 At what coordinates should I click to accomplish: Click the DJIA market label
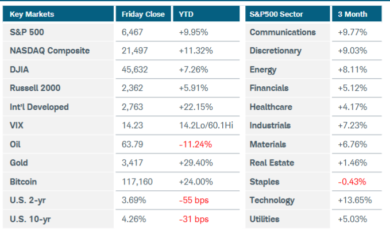pyautogui.click(x=20, y=70)
